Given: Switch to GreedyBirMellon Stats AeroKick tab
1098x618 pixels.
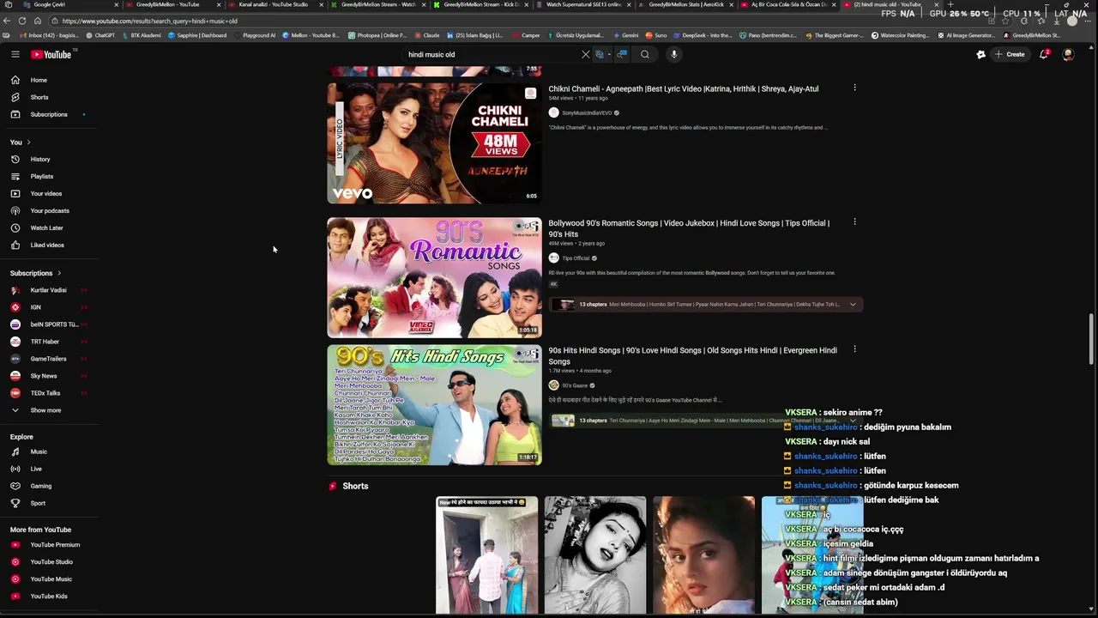Looking at the screenshot, I should tap(686, 4).
